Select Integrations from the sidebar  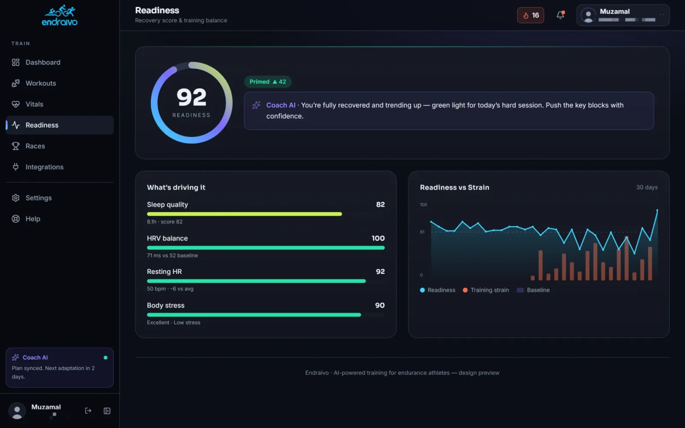tap(60, 167)
